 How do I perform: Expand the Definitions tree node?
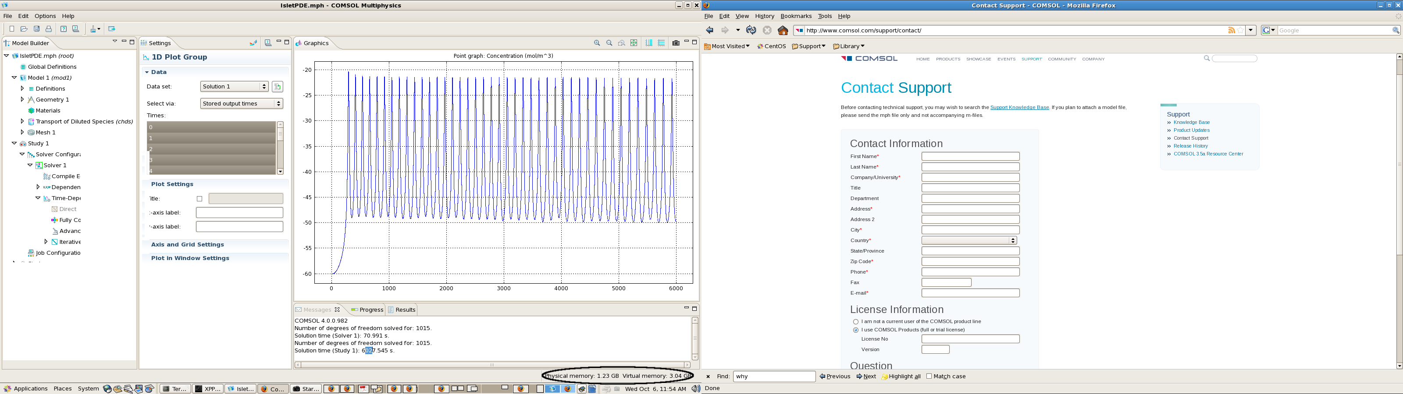[x=22, y=88]
